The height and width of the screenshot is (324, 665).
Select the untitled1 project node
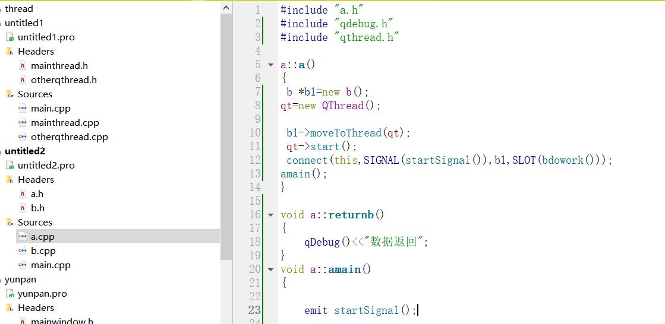24,23
